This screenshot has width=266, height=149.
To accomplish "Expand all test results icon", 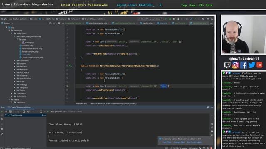I will [24, 111].
